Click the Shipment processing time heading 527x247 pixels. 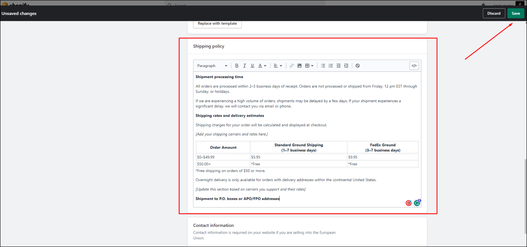click(x=219, y=77)
